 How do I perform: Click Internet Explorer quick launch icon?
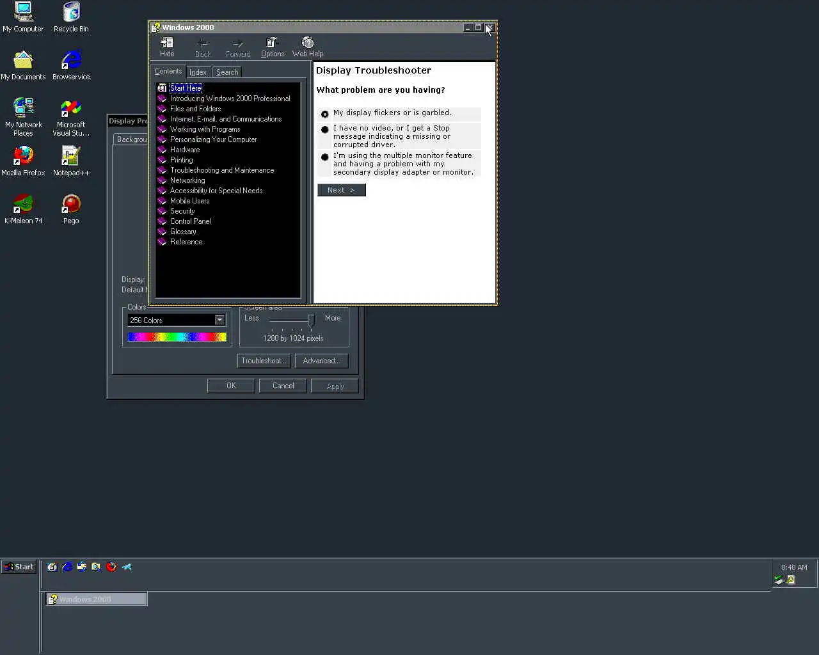point(67,567)
